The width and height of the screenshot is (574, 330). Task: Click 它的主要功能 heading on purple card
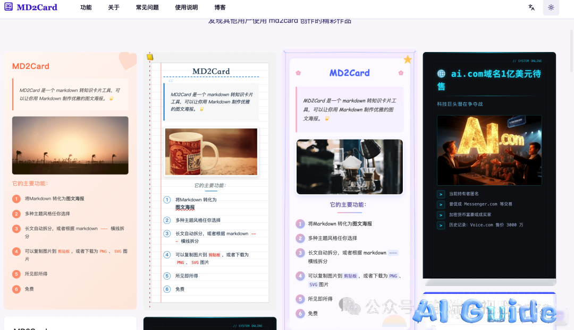point(348,205)
